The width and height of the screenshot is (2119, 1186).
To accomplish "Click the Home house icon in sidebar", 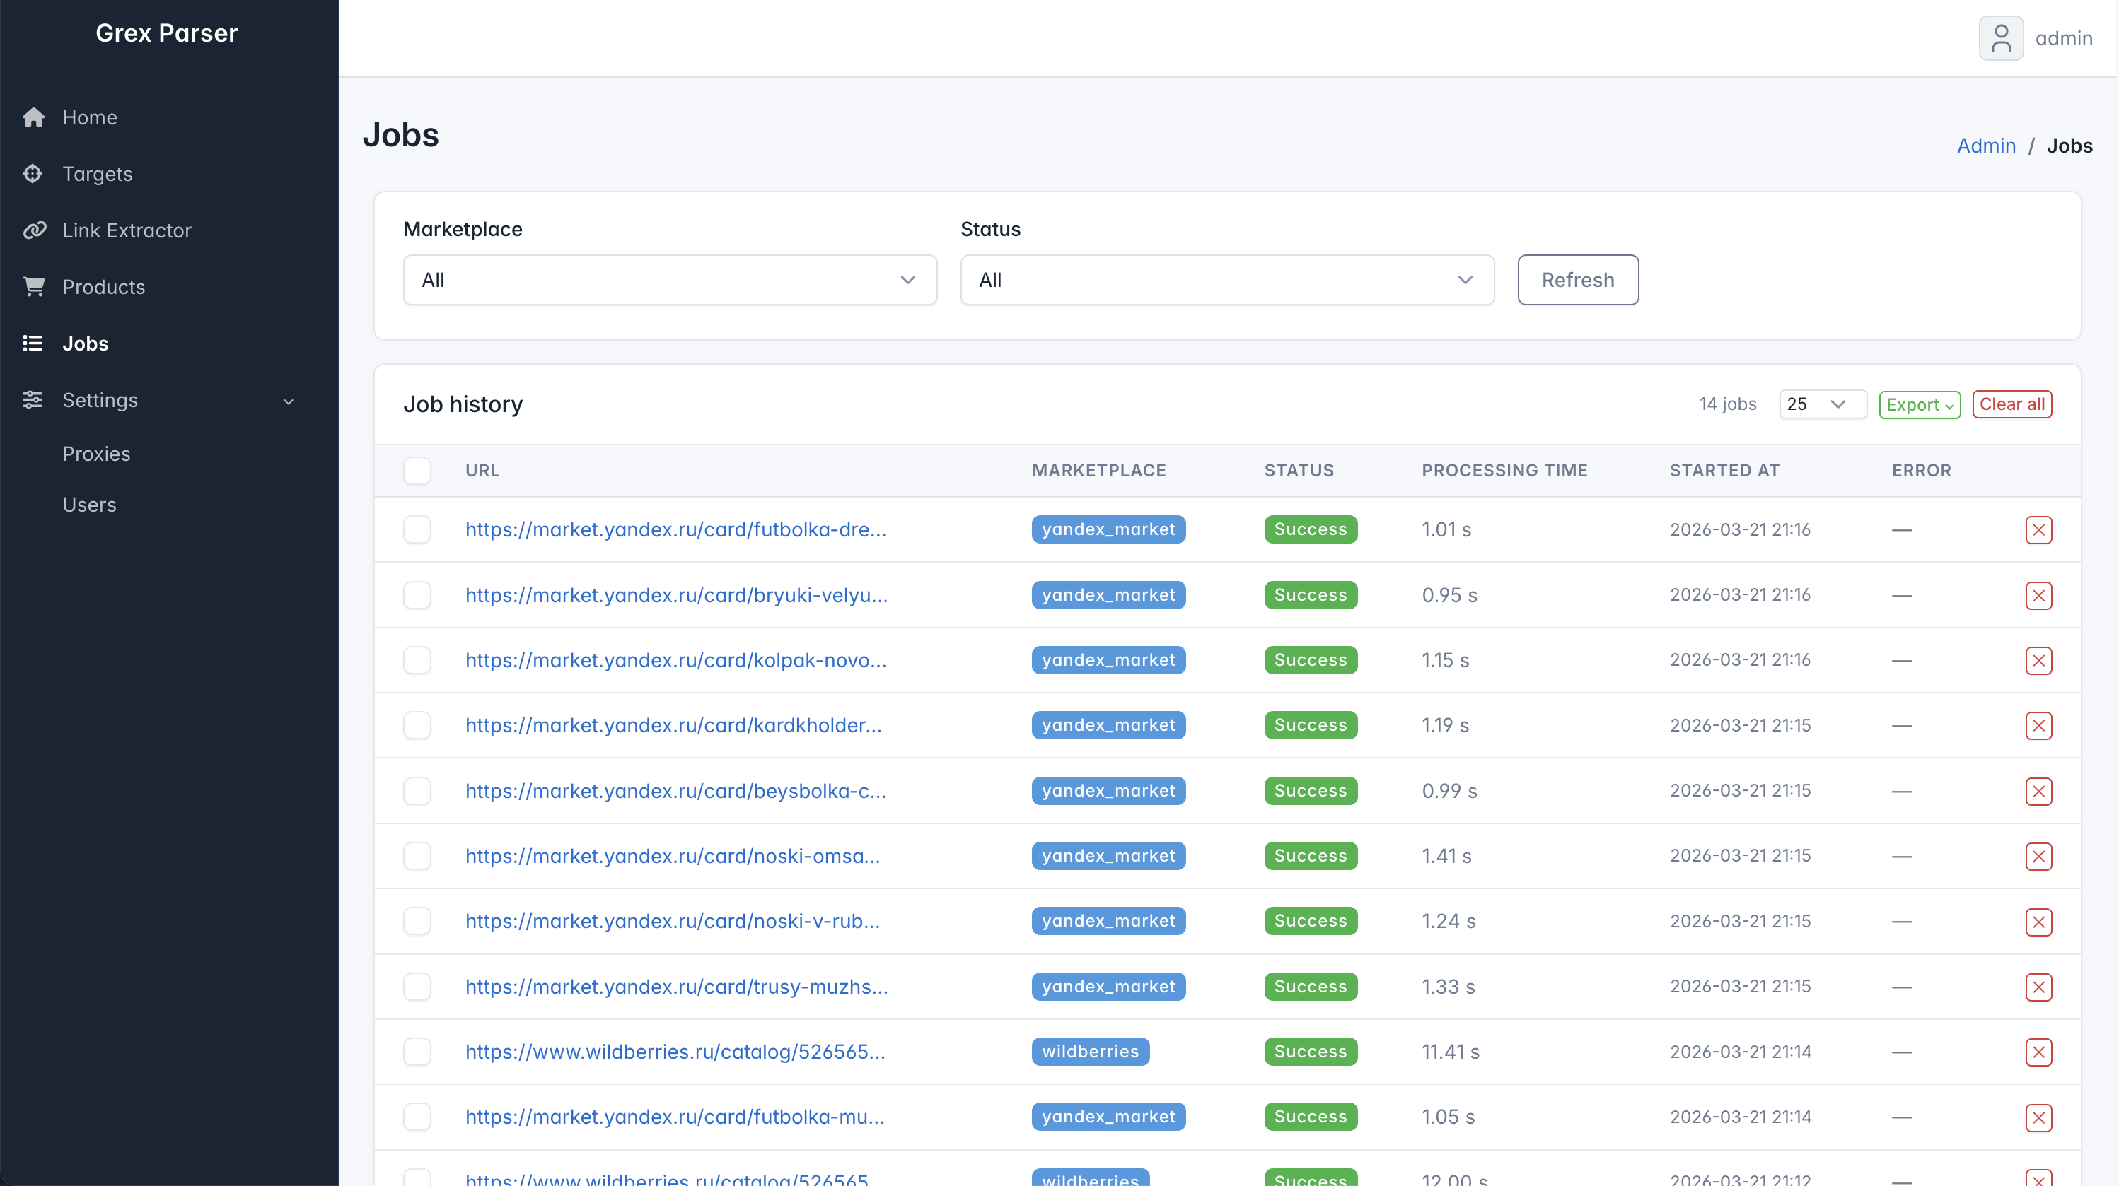I will 34,117.
